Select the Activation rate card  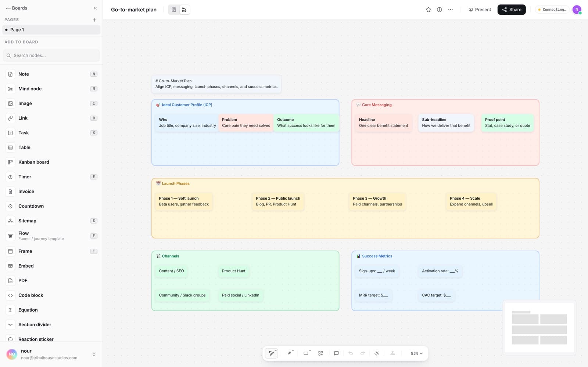click(x=440, y=271)
